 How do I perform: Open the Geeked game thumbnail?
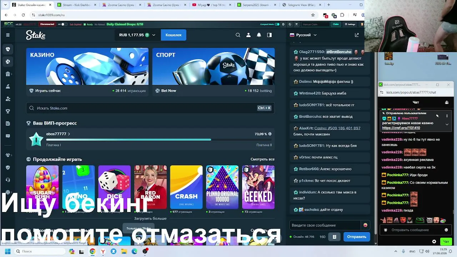point(258,187)
